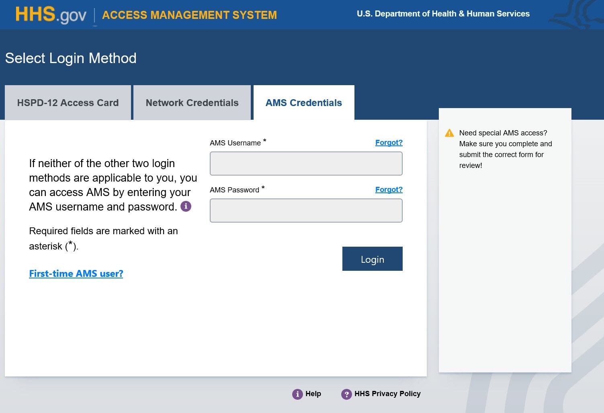Open the First-time AMS user? link

click(76, 274)
